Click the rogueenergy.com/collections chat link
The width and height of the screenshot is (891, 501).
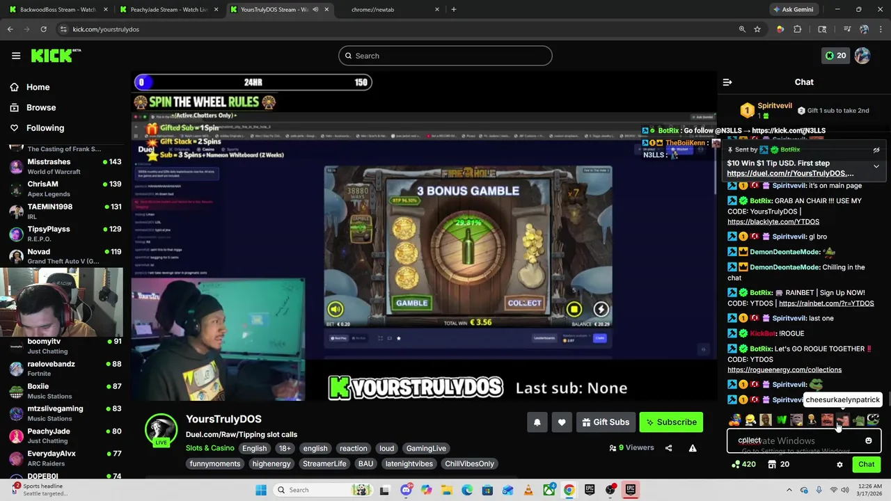[784, 370]
